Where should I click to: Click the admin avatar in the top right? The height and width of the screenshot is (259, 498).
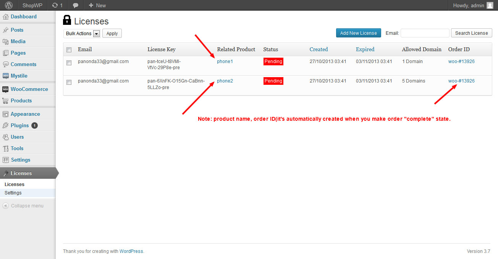pyautogui.click(x=489, y=5)
